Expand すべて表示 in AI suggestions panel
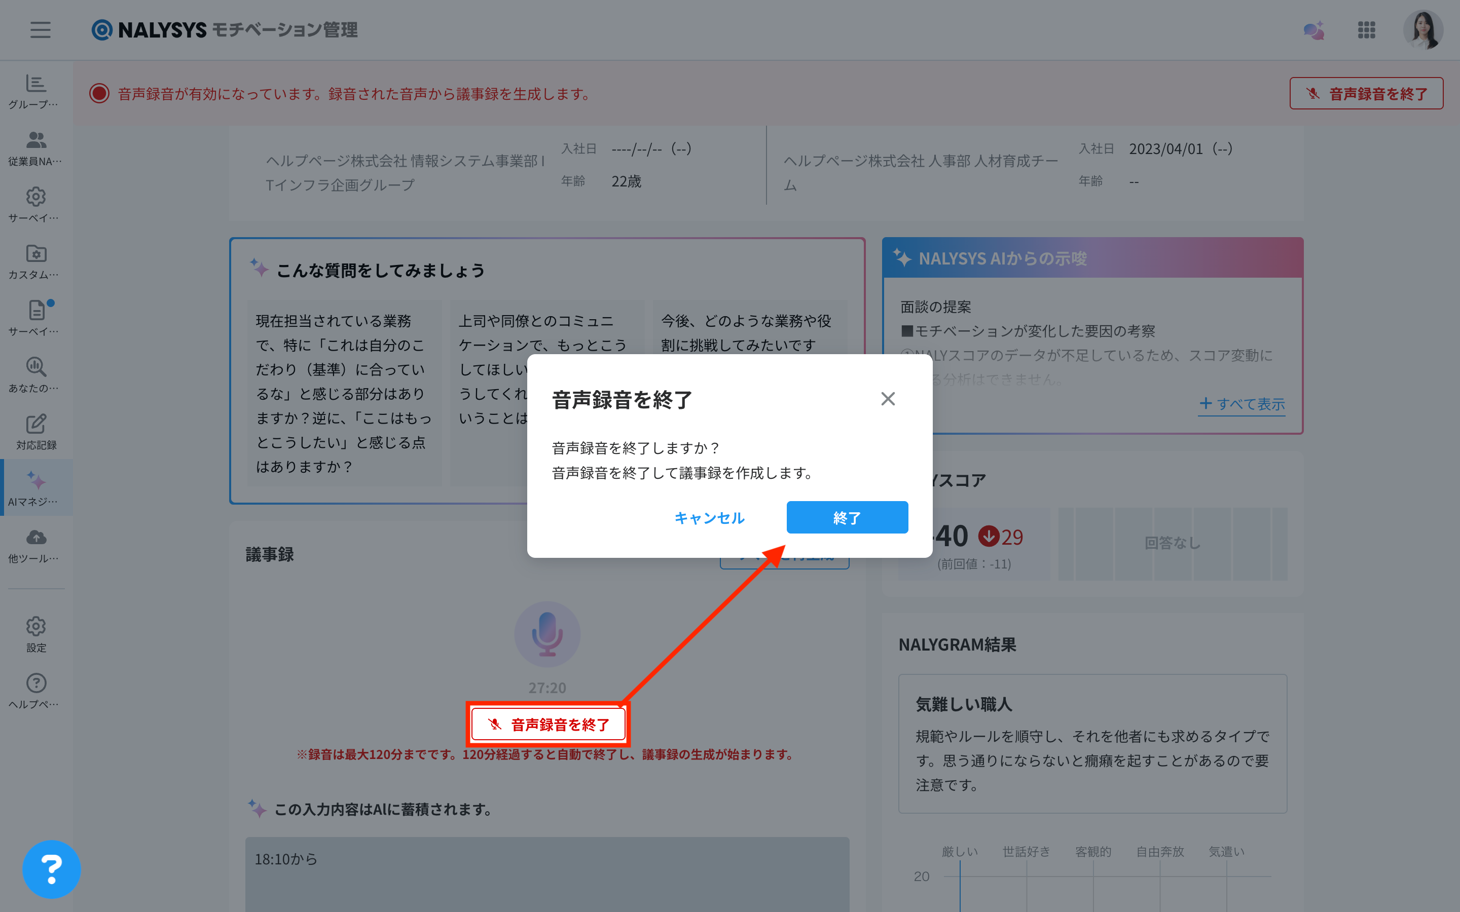The width and height of the screenshot is (1460, 912). 1242,403
